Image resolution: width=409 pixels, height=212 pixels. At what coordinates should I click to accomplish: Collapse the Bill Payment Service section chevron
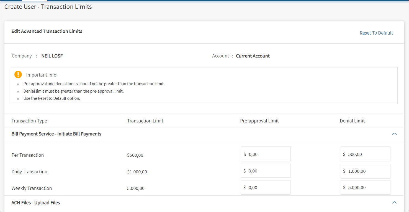[394, 134]
